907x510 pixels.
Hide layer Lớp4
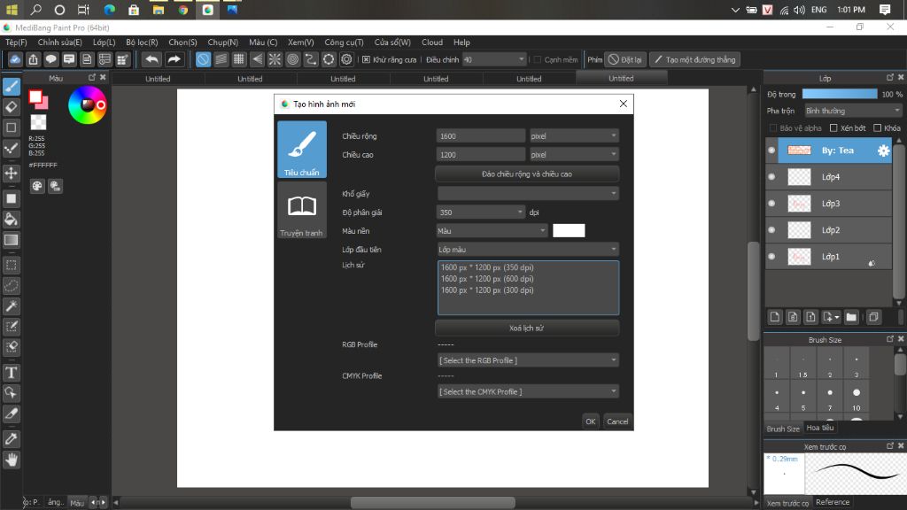click(x=771, y=177)
